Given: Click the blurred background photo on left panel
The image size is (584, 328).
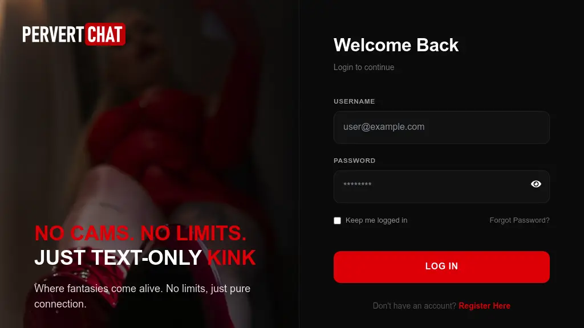Looking at the screenshot, I should [x=149, y=130].
